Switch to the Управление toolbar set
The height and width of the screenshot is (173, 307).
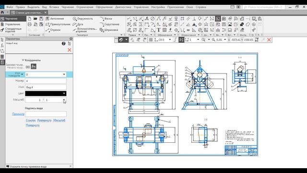coord(13,25)
